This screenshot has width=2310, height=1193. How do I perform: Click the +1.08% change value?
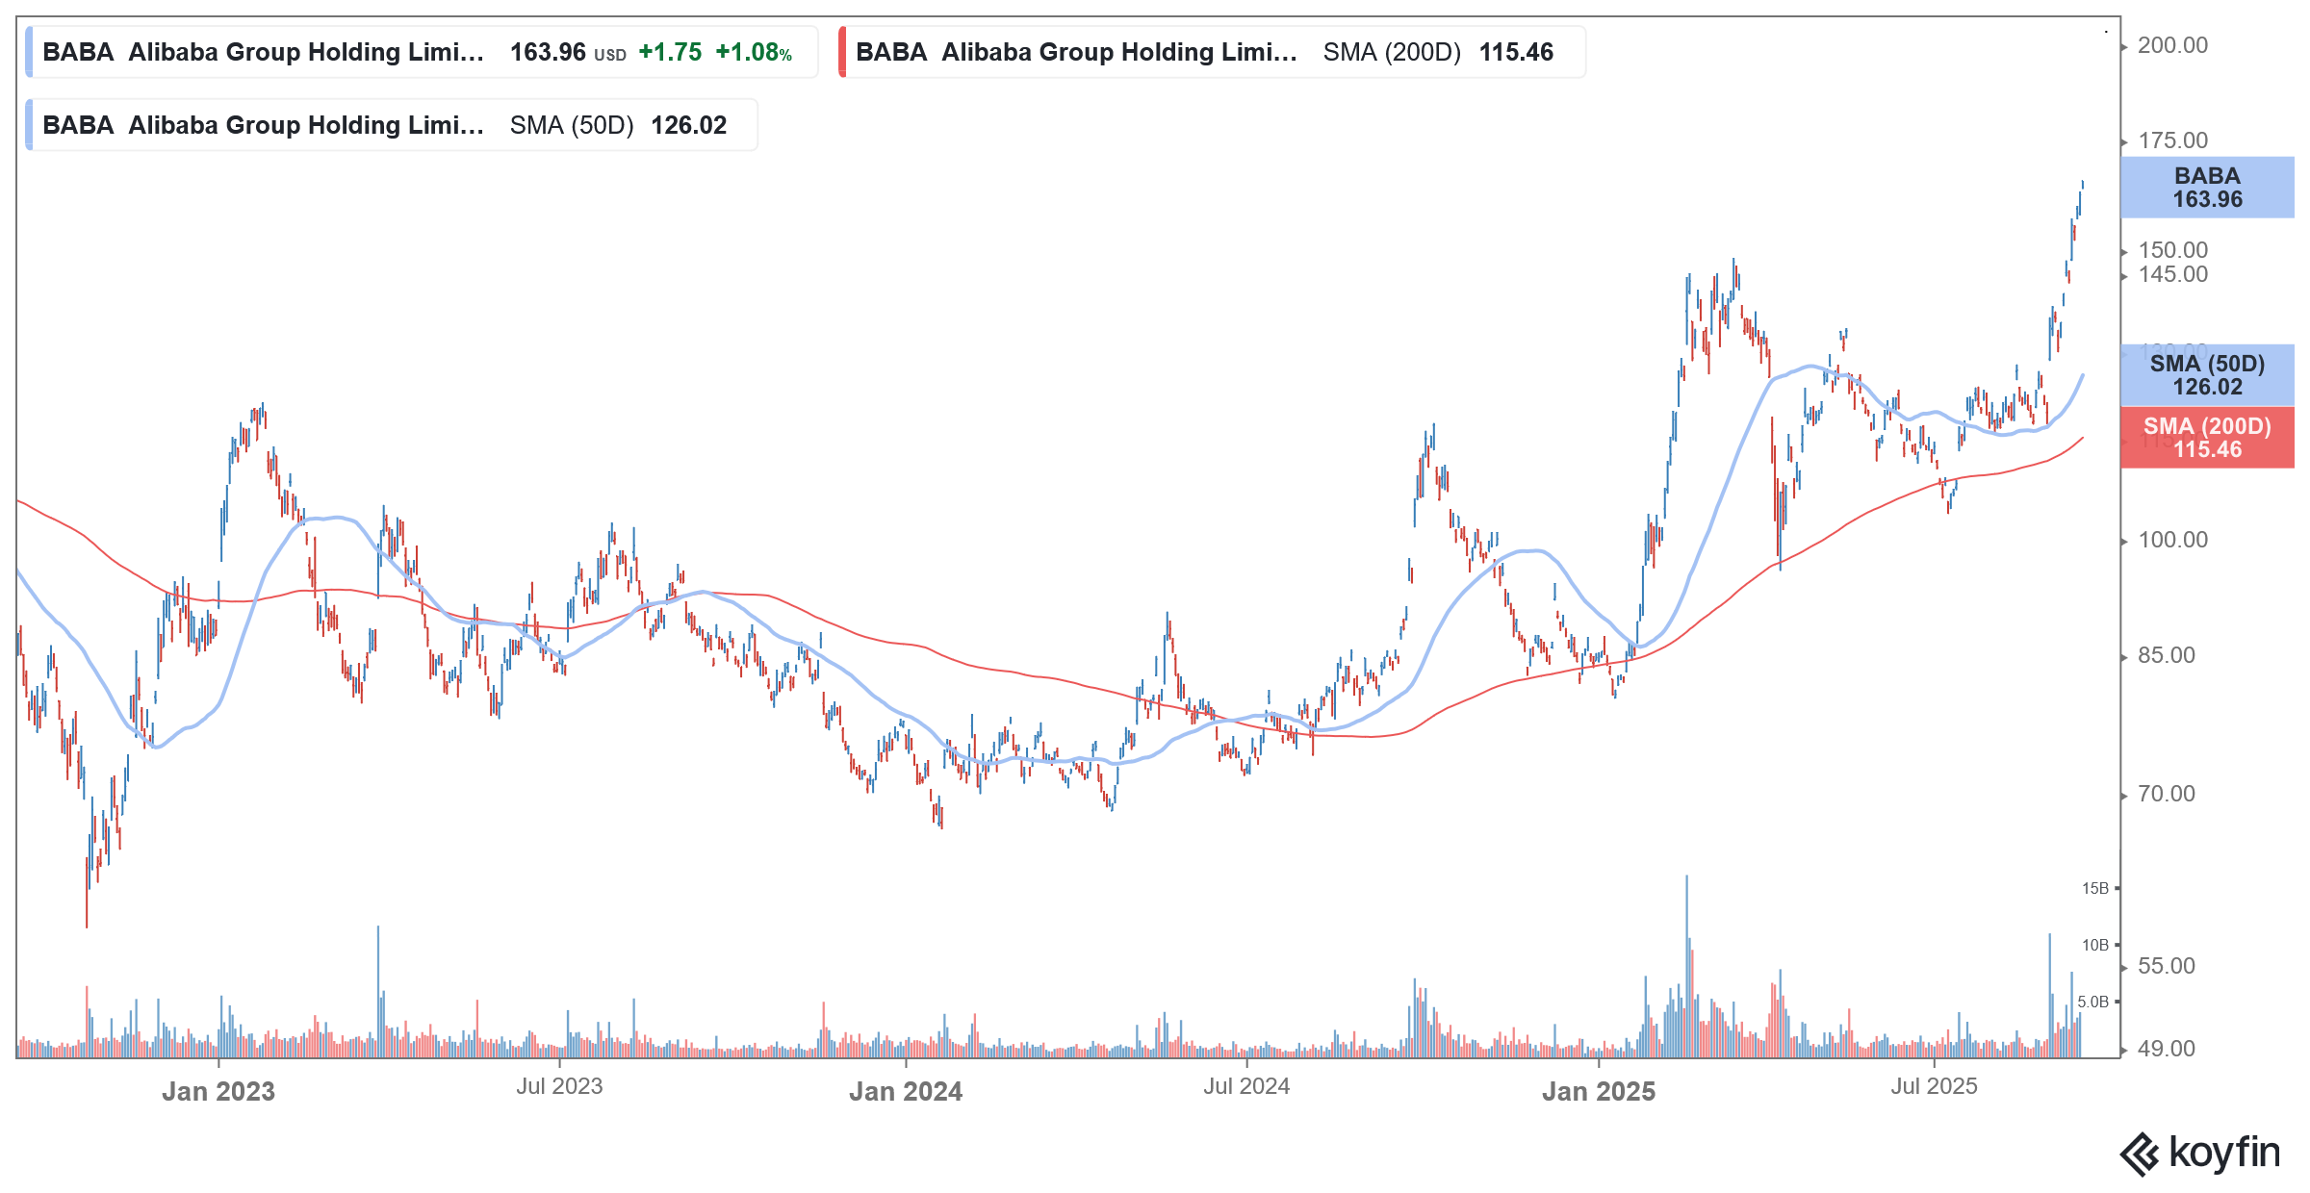[x=754, y=52]
